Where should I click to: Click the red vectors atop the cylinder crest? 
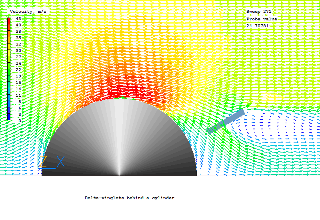(120, 91)
